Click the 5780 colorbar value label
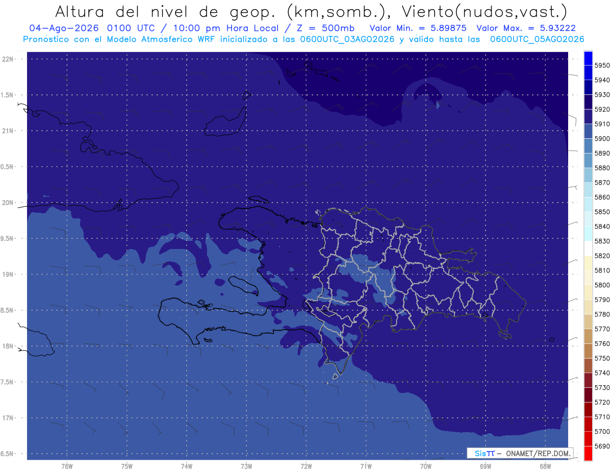This screenshot has width=612, height=473. click(602, 314)
